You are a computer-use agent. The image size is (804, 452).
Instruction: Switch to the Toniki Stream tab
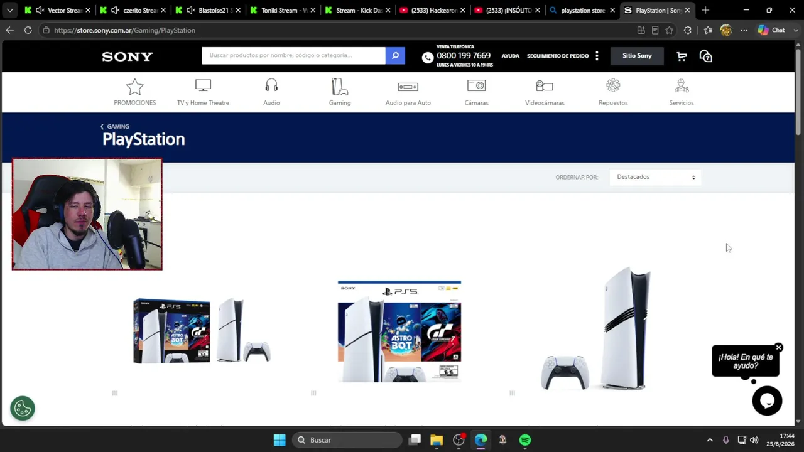(283, 10)
